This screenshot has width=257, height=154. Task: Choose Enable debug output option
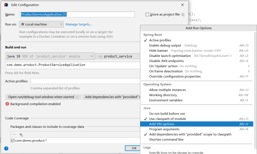197,45
